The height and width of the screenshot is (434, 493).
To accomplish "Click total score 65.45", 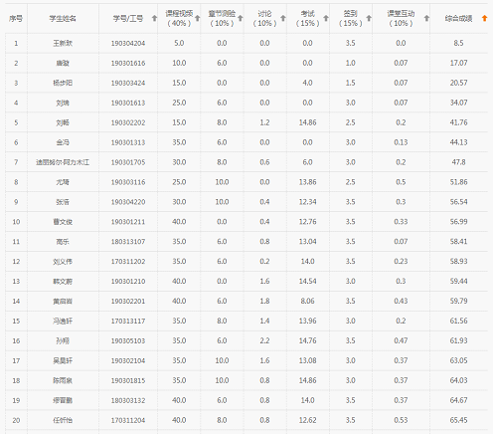I will tap(458, 420).
